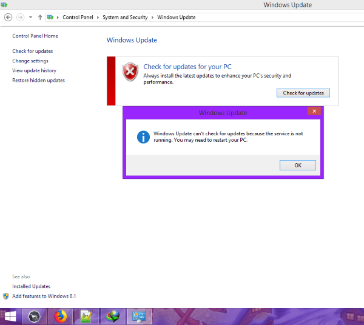Select Control Panel in address breadcrumb

pyautogui.click(x=76, y=17)
